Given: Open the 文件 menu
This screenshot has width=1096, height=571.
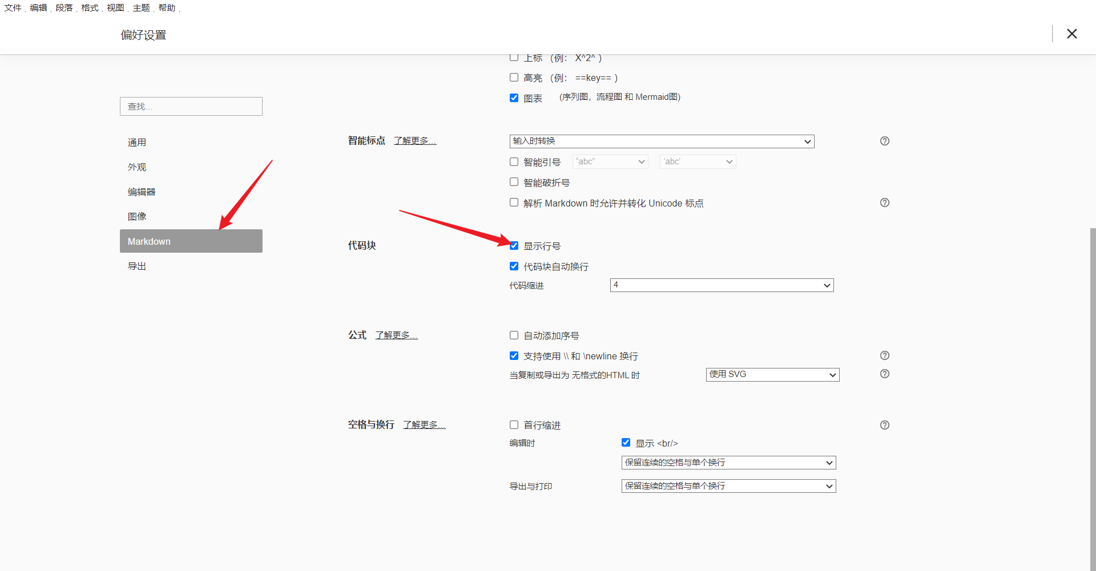Looking at the screenshot, I should coord(13,8).
